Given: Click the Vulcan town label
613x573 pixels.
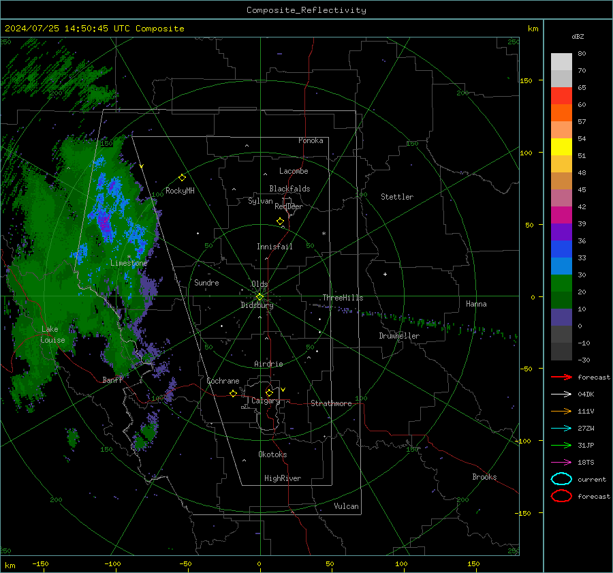Looking at the screenshot, I should point(346,506).
